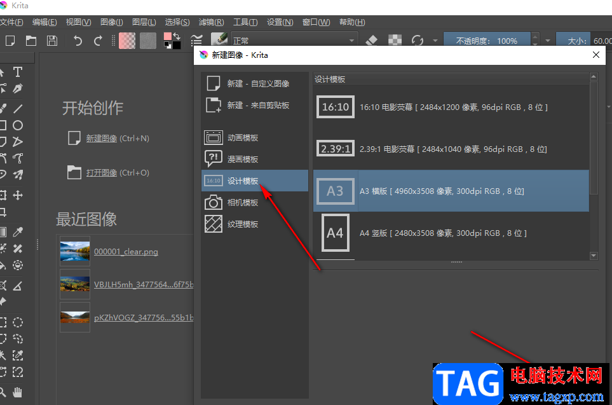
Task: Click the Save floppy disk toolbar icon
Action: coord(52,41)
